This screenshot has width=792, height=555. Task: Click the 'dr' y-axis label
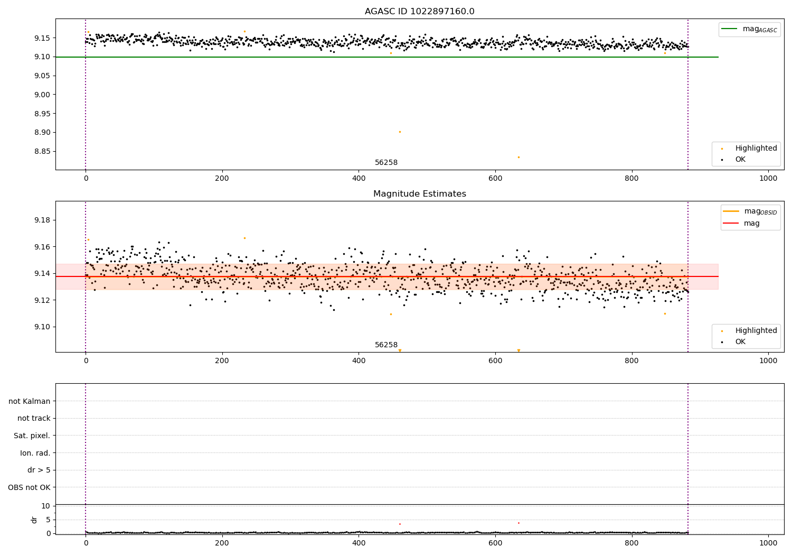(34, 520)
